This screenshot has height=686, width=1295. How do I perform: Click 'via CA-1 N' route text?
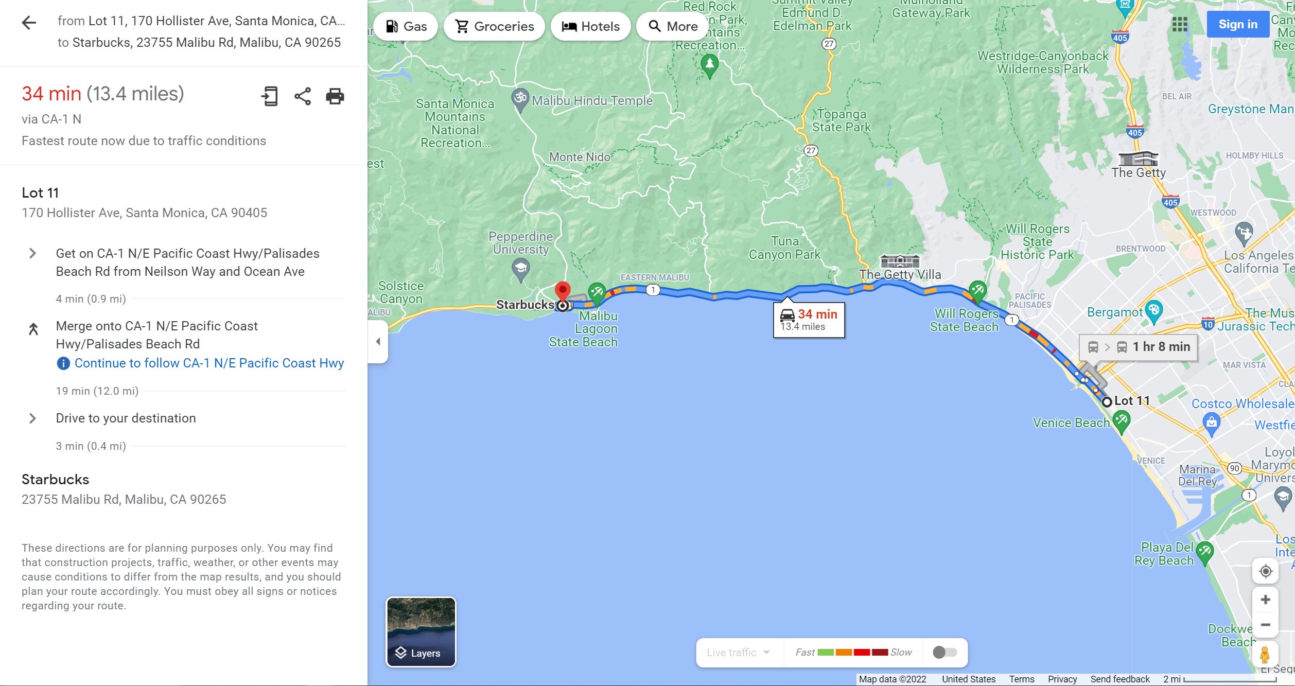coord(51,119)
